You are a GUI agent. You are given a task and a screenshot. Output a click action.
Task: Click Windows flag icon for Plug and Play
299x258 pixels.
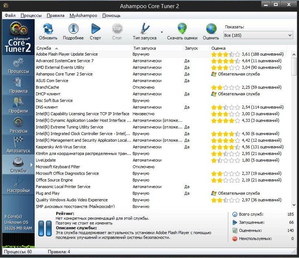(214, 193)
